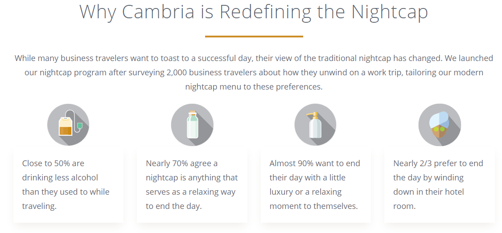Click the spa face mask icon

(439, 125)
